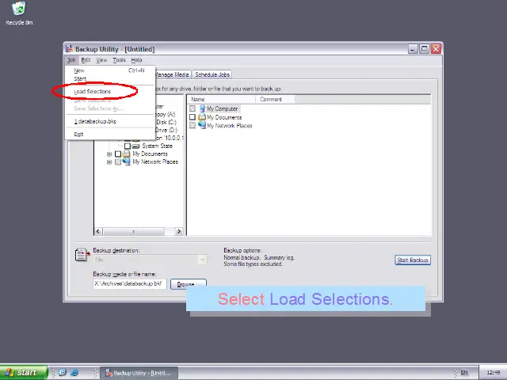The height and width of the screenshot is (380, 507).
Task: Click My Documents folder icon in right pane
Action: coord(202,117)
